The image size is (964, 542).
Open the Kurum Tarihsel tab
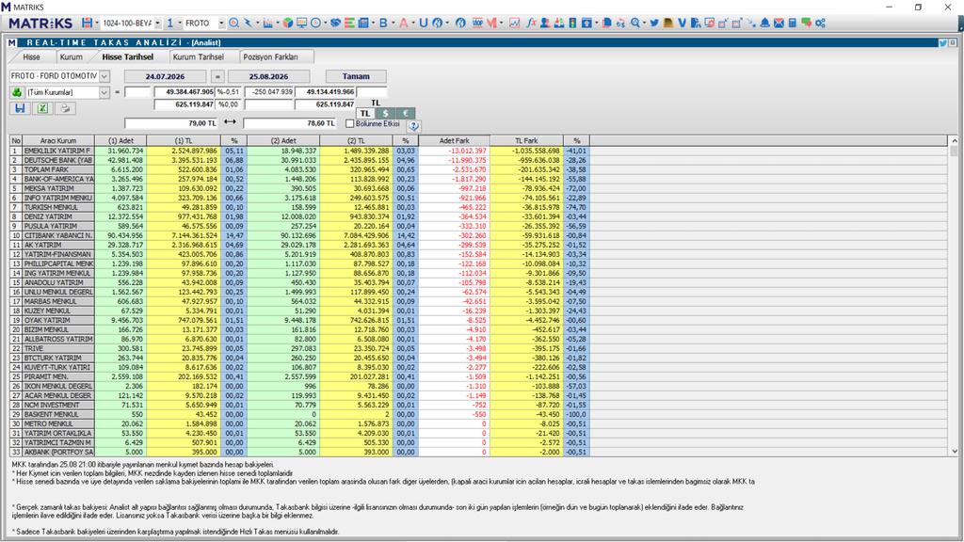click(199, 56)
